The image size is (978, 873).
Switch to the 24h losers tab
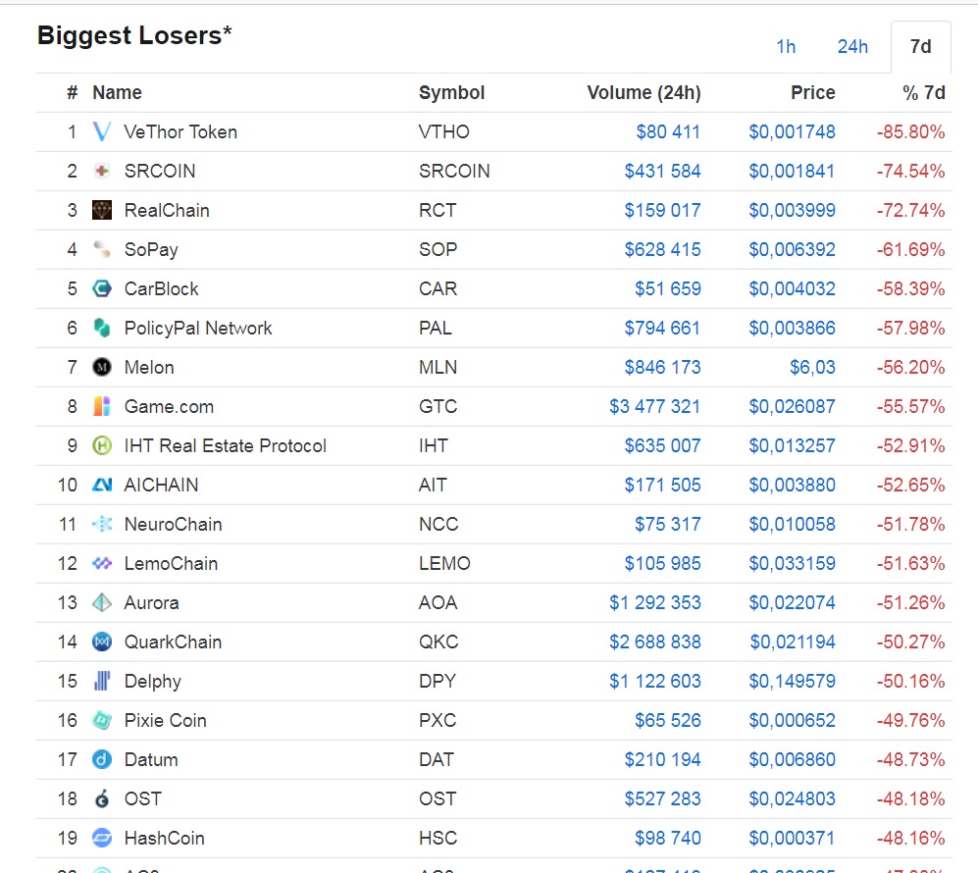(852, 47)
